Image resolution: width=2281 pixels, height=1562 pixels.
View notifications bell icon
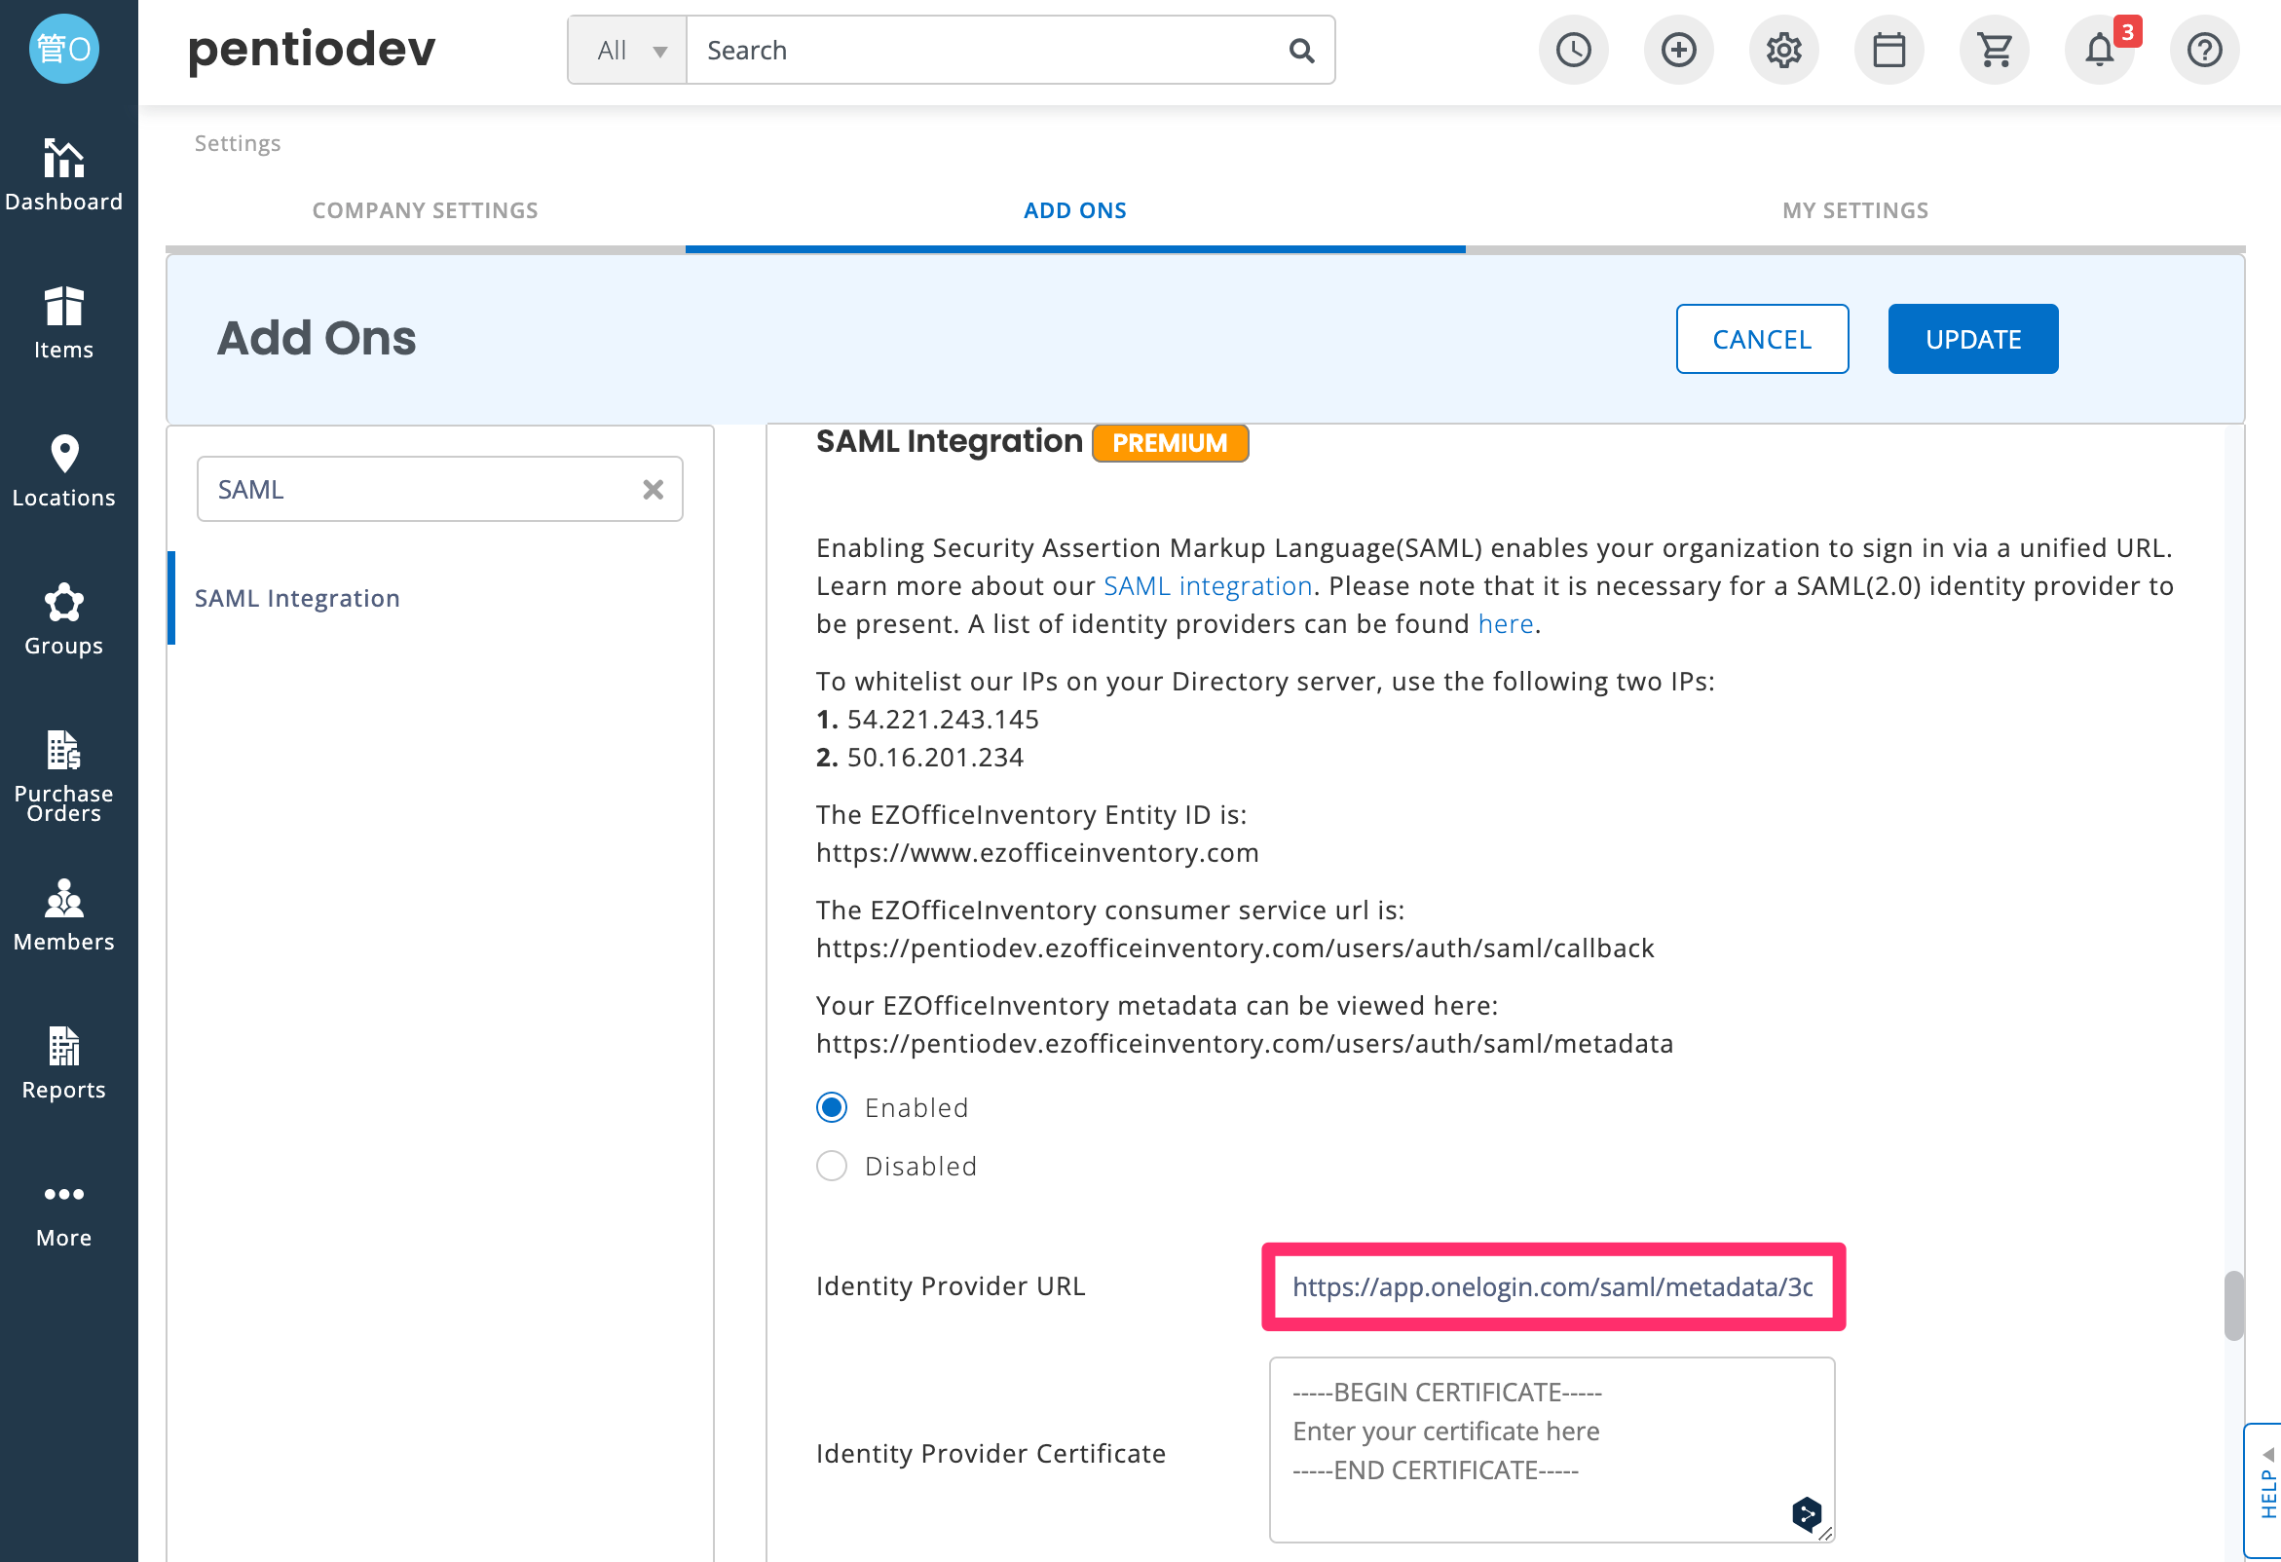tap(2100, 49)
